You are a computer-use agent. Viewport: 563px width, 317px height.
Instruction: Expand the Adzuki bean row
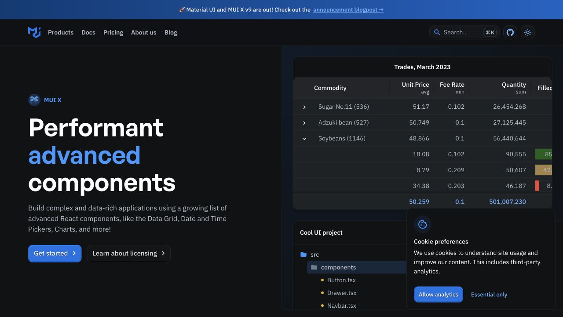click(304, 123)
